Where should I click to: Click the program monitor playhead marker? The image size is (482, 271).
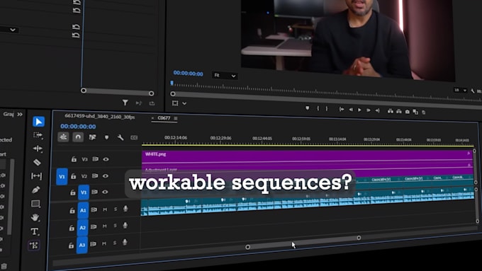(172, 83)
